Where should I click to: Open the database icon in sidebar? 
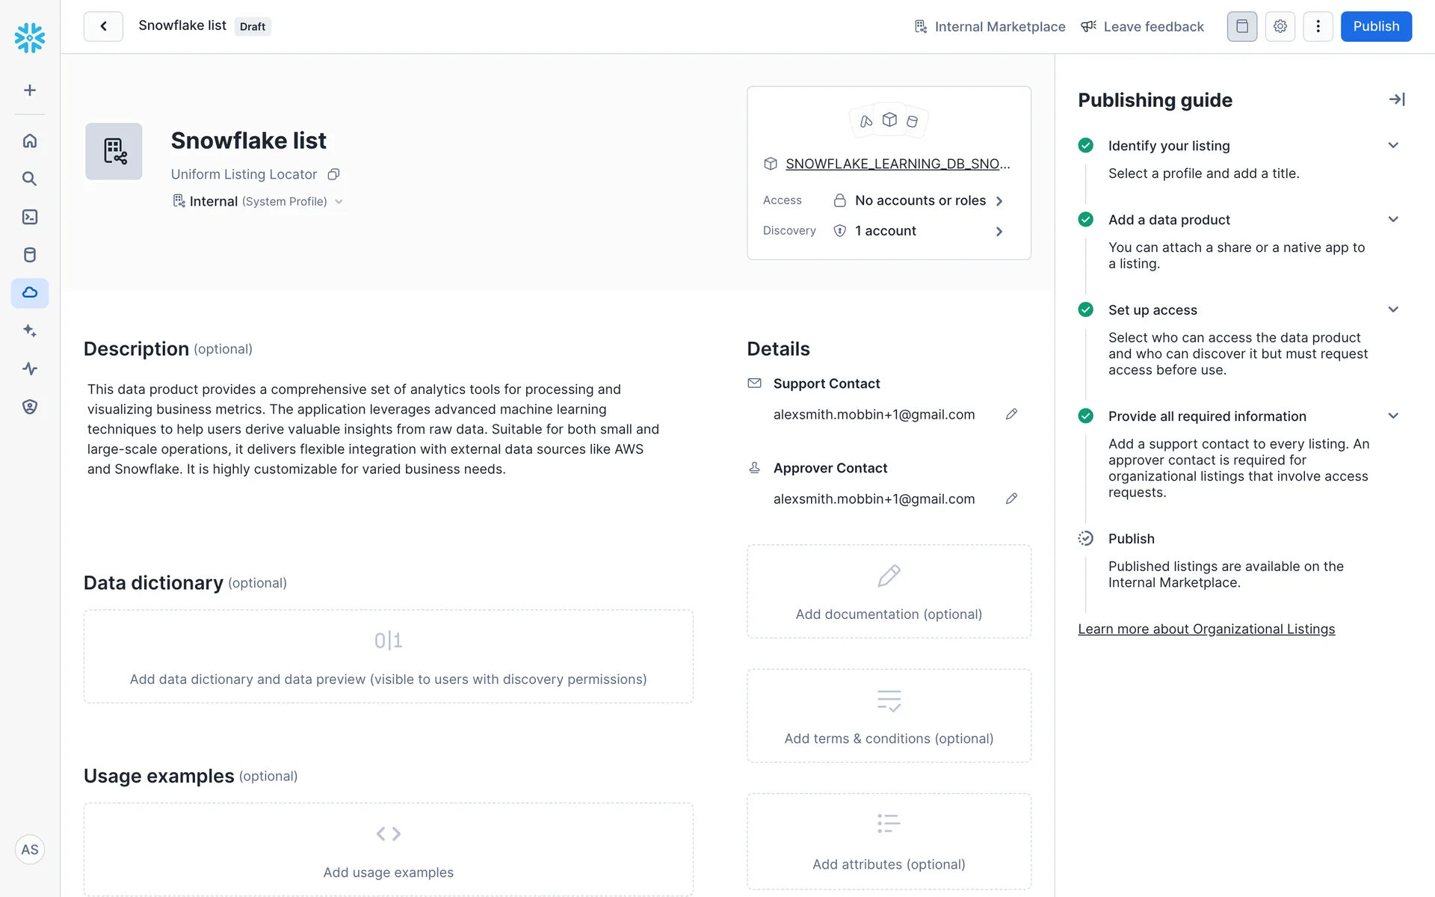click(x=30, y=255)
